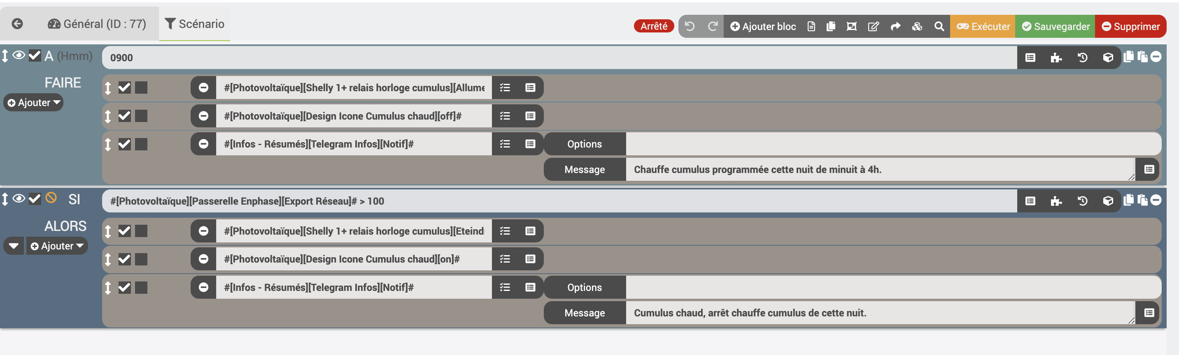Viewport: 1179px width, 355px height.
Task: Click the pencil edit icon in toolbar
Action: [x=873, y=26]
